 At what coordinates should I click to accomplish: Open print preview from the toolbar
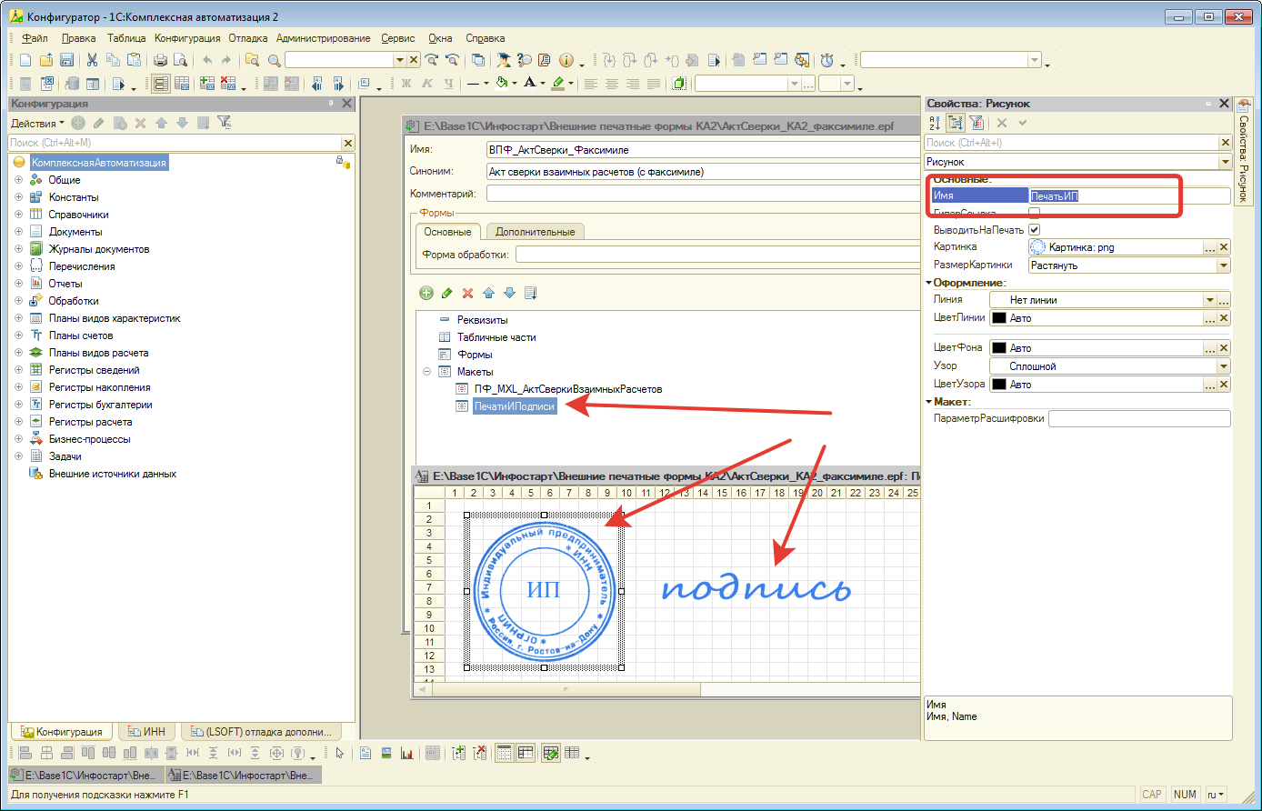[180, 60]
